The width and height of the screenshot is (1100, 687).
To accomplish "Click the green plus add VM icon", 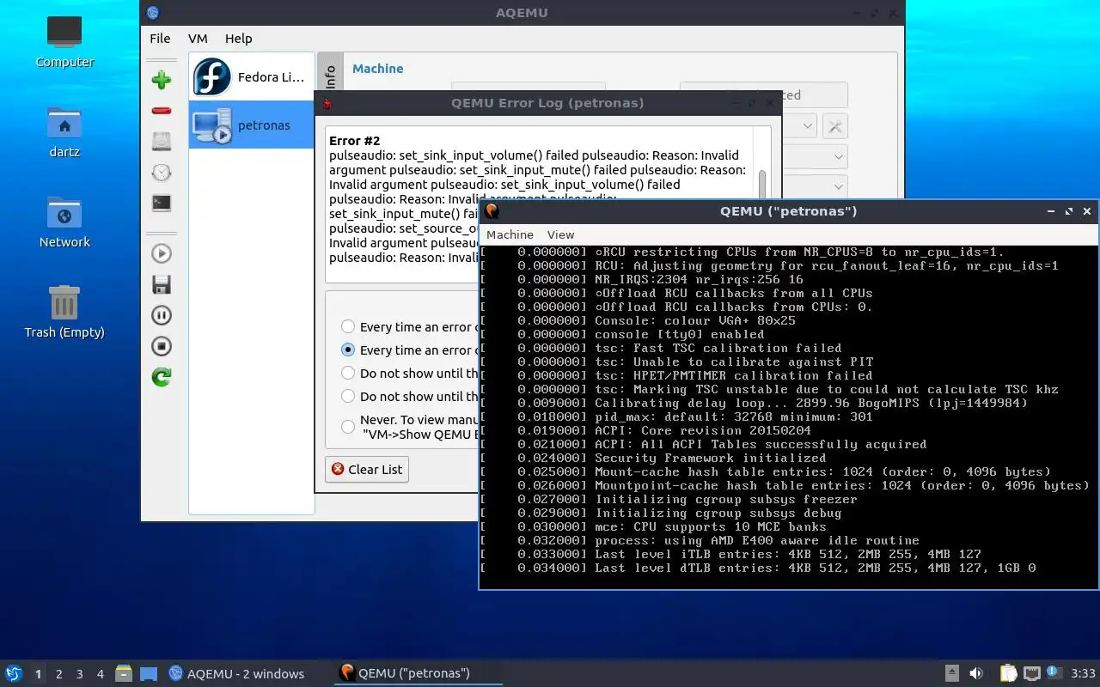I will tap(161, 81).
